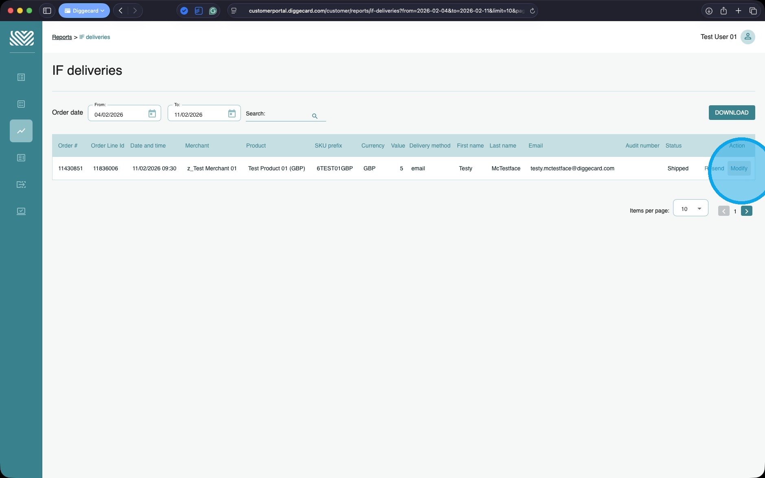Select the trend-line reports icon in sidebar
The height and width of the screenshot is (478, 765).
(x=21, y=131)
